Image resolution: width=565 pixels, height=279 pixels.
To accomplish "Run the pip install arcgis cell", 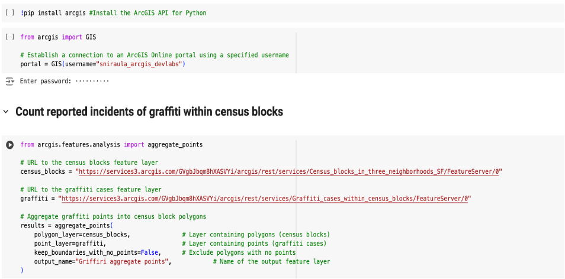I will [9, 13].
